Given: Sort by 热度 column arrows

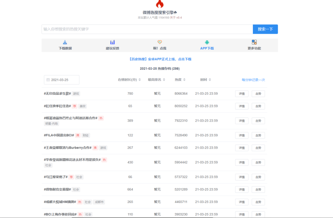Looking at the screenshot, I should [x=184, y=80].
